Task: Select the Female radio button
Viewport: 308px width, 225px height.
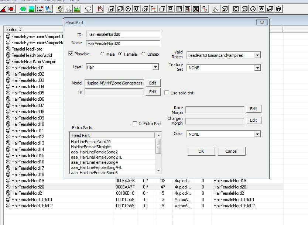Action: pyautogui.click(x=120, y=54)
